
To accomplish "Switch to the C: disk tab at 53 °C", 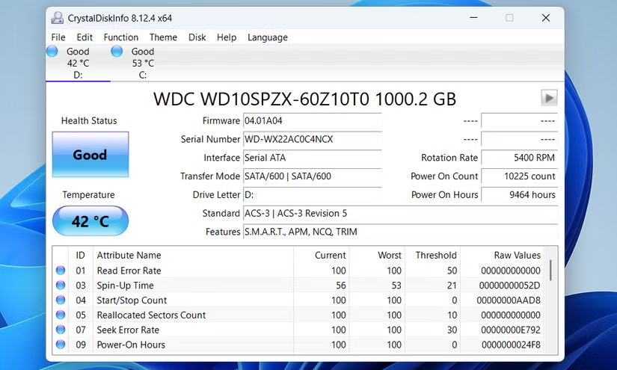I will click(x=141, y=63).
